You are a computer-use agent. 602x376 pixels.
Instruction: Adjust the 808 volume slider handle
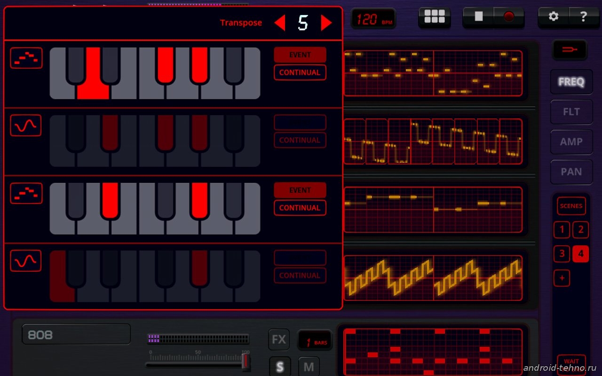[x=246, y=361]
